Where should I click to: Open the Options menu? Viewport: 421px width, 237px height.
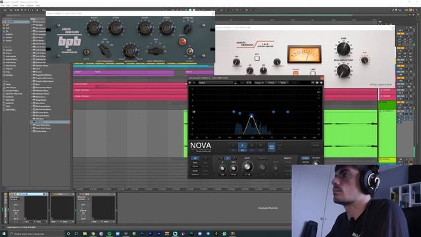[30, 5]
